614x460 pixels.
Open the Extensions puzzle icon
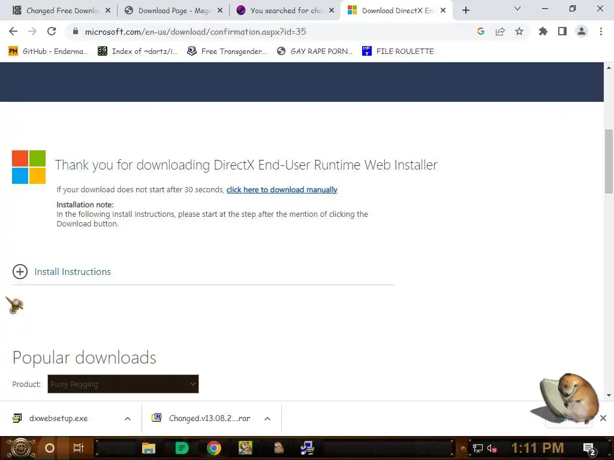[543, 31]
